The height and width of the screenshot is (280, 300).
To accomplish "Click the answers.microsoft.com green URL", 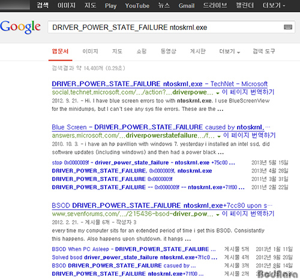I will [133, 136].
